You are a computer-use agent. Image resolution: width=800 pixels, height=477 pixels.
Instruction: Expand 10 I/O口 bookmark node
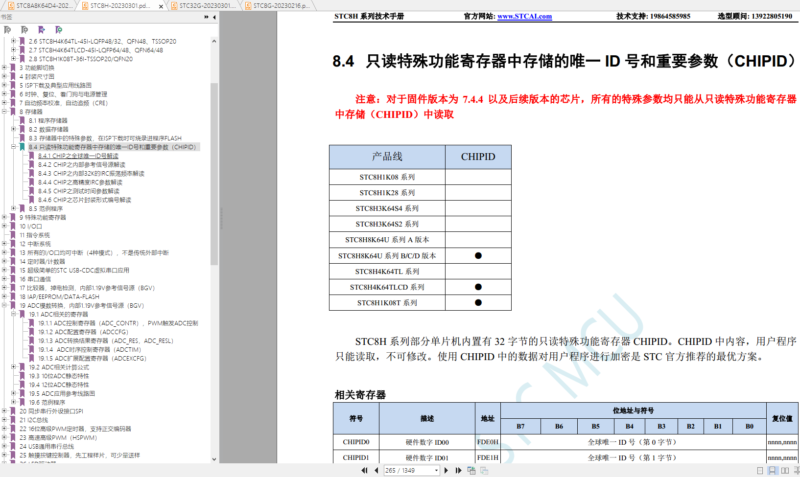pos(4,226)
